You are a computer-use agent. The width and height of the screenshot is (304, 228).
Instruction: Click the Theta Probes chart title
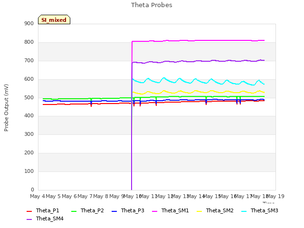tap(152, 5)
